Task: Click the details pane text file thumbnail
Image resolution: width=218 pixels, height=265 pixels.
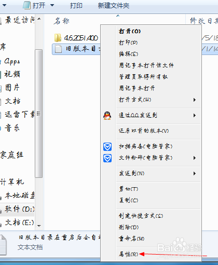Action: (3, 245)
